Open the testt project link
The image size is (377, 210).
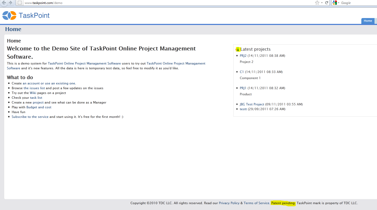(243, 109)
